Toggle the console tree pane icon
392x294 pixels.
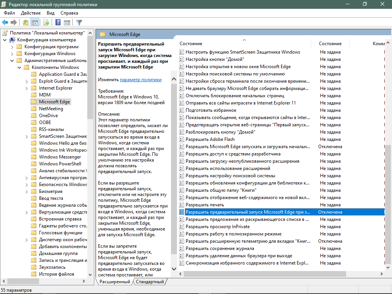tap(34, 22)
